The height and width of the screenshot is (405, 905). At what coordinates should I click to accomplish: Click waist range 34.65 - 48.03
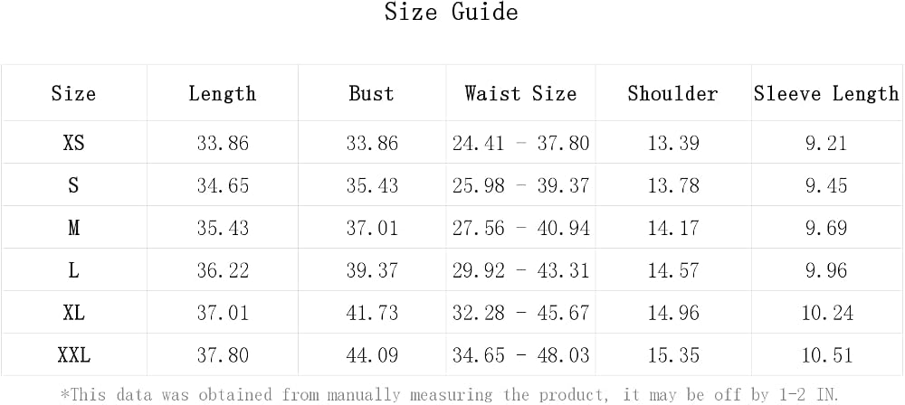click(521, 355)
